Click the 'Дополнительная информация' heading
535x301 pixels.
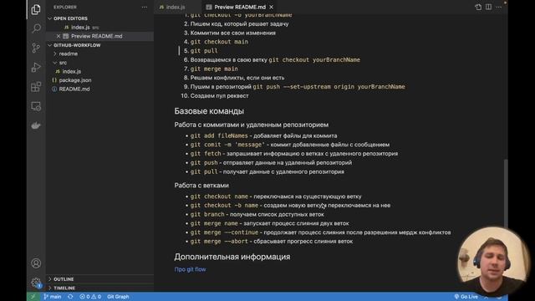[232, 257]
